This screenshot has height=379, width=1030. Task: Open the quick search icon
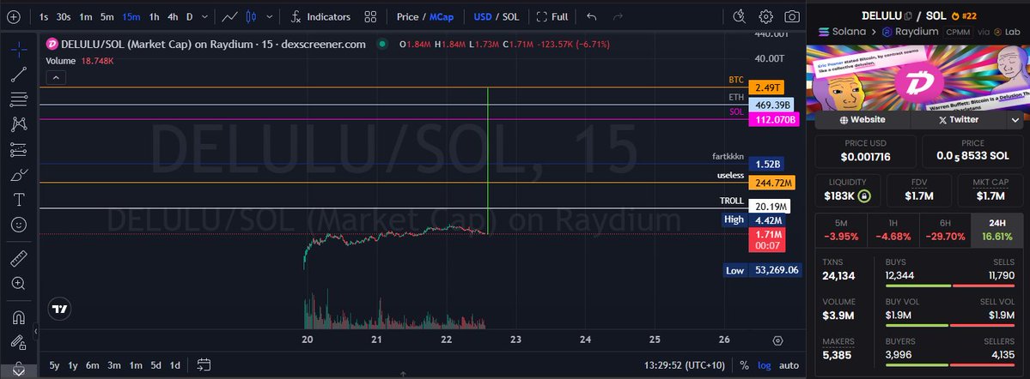pos(739,16)
